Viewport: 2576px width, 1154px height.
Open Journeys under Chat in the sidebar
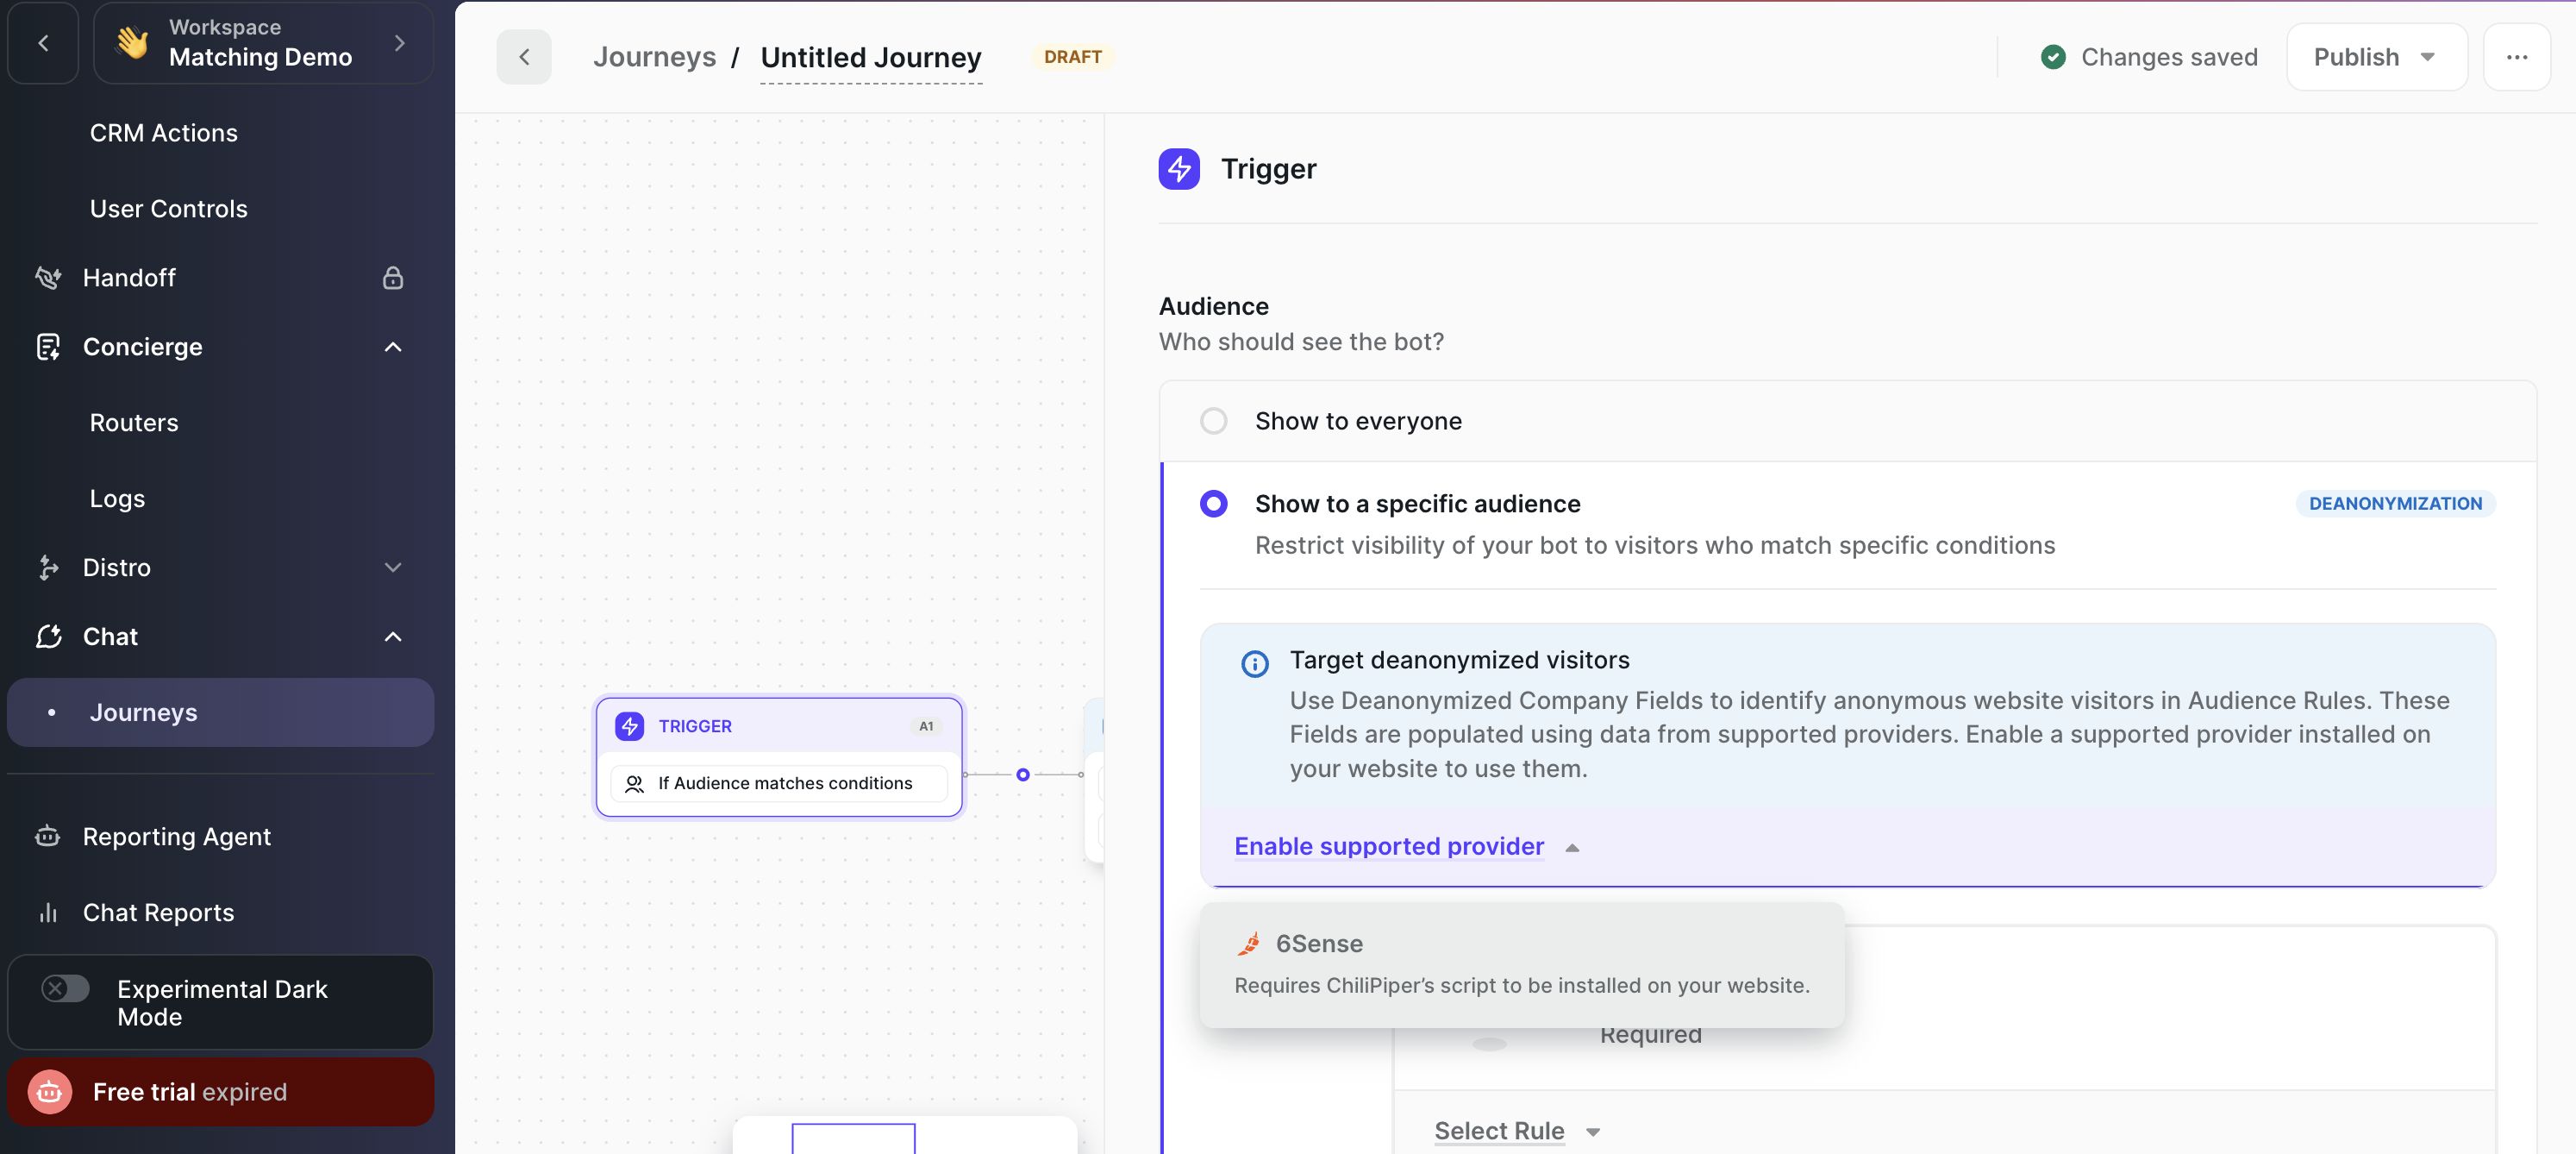point(143,712)
